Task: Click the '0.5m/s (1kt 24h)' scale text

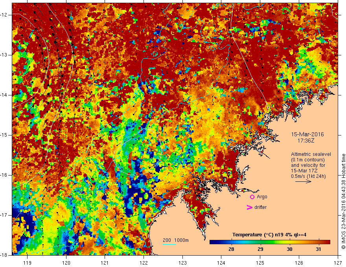Action: [x=308, y=176]
